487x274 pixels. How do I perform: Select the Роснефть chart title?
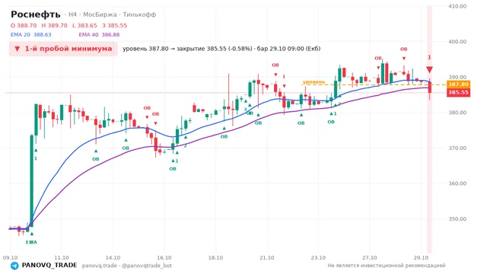tap(36, 14)
